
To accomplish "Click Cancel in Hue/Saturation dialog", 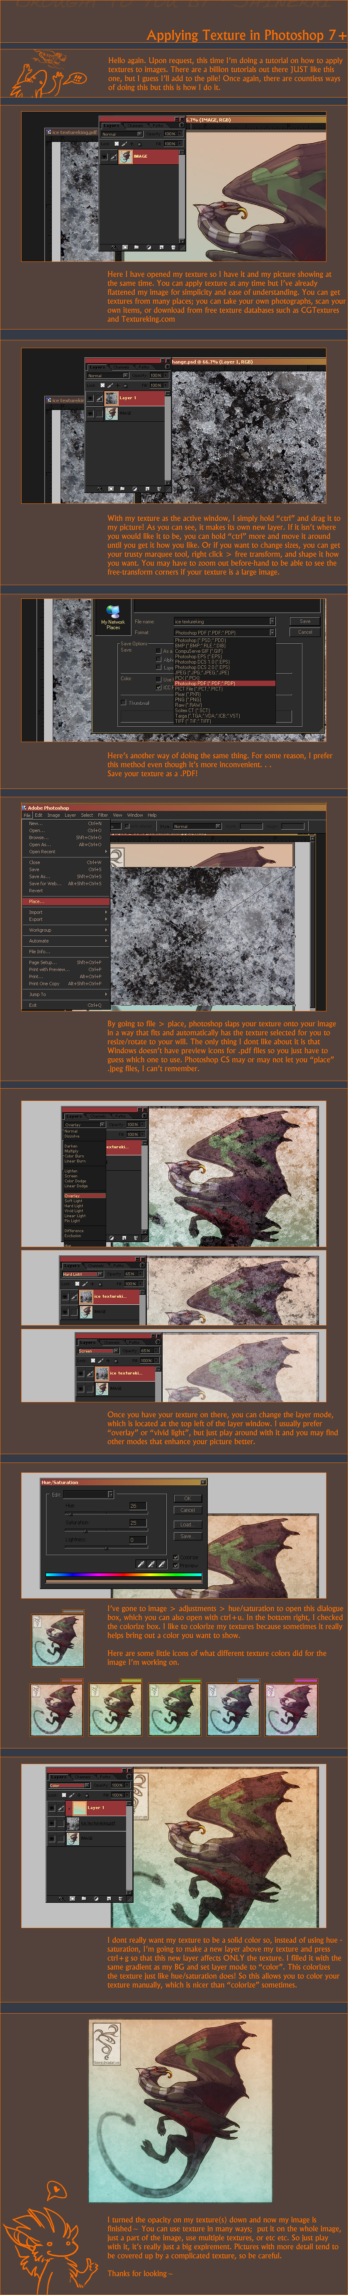I will 188,1510.
